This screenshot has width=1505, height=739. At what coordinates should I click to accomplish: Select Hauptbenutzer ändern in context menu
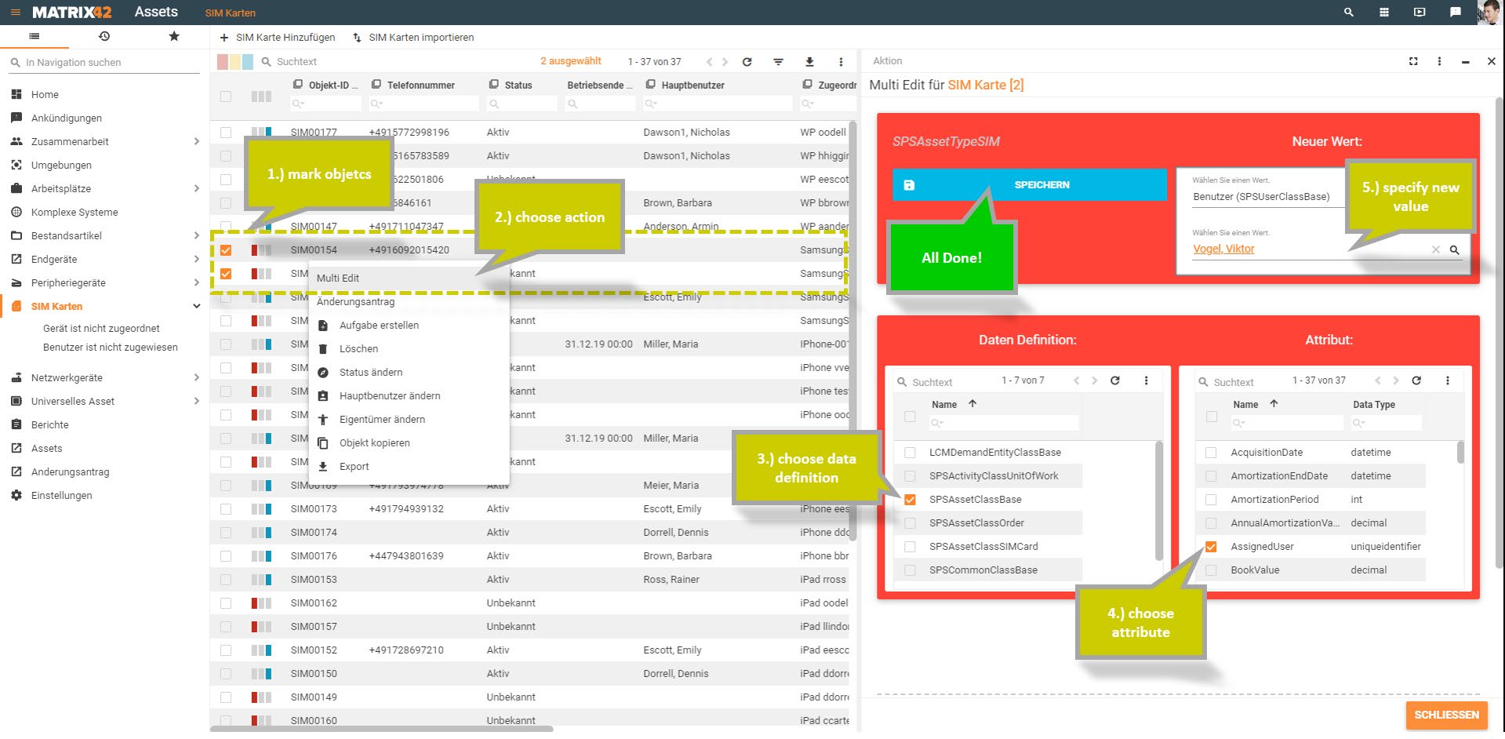[x=389, y=396]
